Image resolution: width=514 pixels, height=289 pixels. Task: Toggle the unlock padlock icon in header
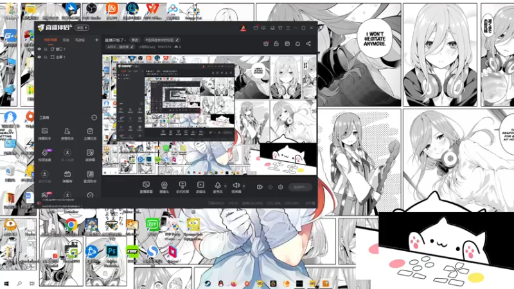(276, 44)
